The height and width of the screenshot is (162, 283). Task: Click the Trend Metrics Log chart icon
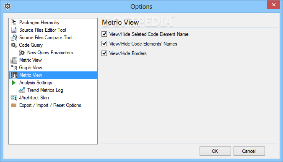pos(22,90)
